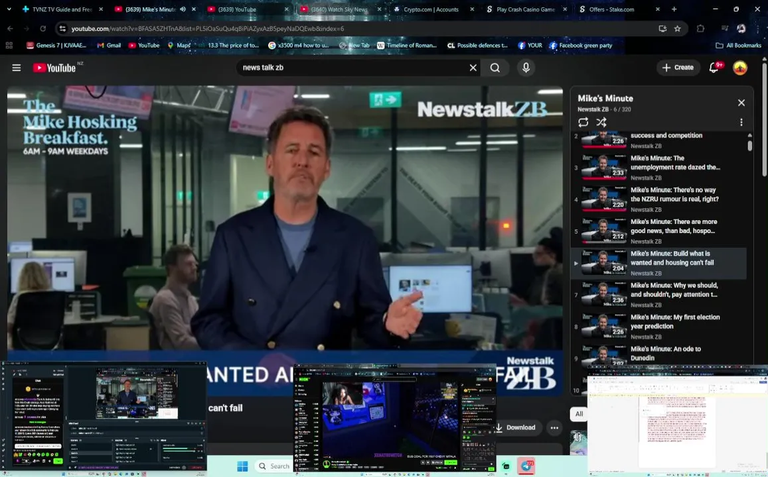This screenshot has height=477, width=768.
Task: Reload the current page
Action: click(42, 29)
